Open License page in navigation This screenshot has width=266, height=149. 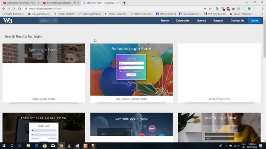[x=201, y=20]
